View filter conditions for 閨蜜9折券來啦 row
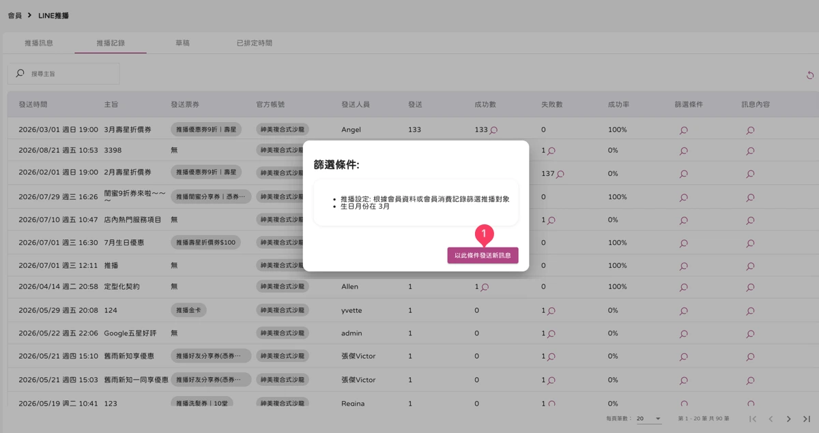 683,197
